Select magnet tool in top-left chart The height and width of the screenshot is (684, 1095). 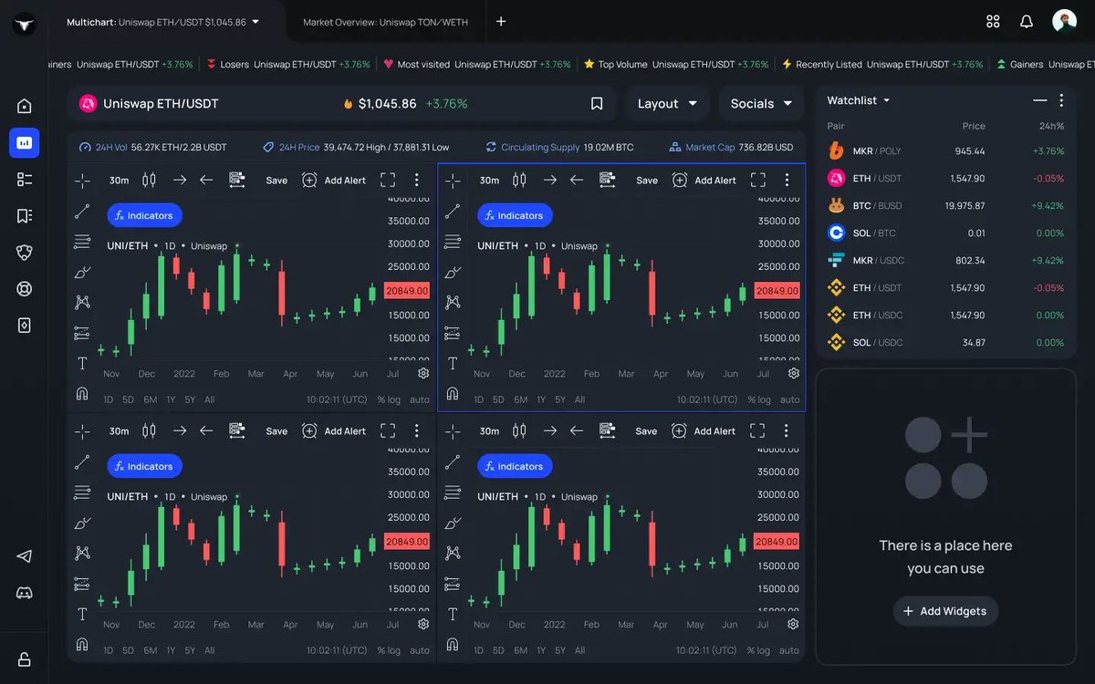(82, 394)
